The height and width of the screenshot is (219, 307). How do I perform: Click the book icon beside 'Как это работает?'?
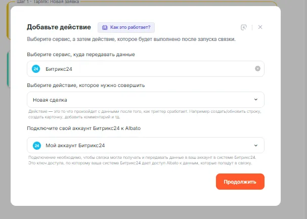click(x=105, y=27)
